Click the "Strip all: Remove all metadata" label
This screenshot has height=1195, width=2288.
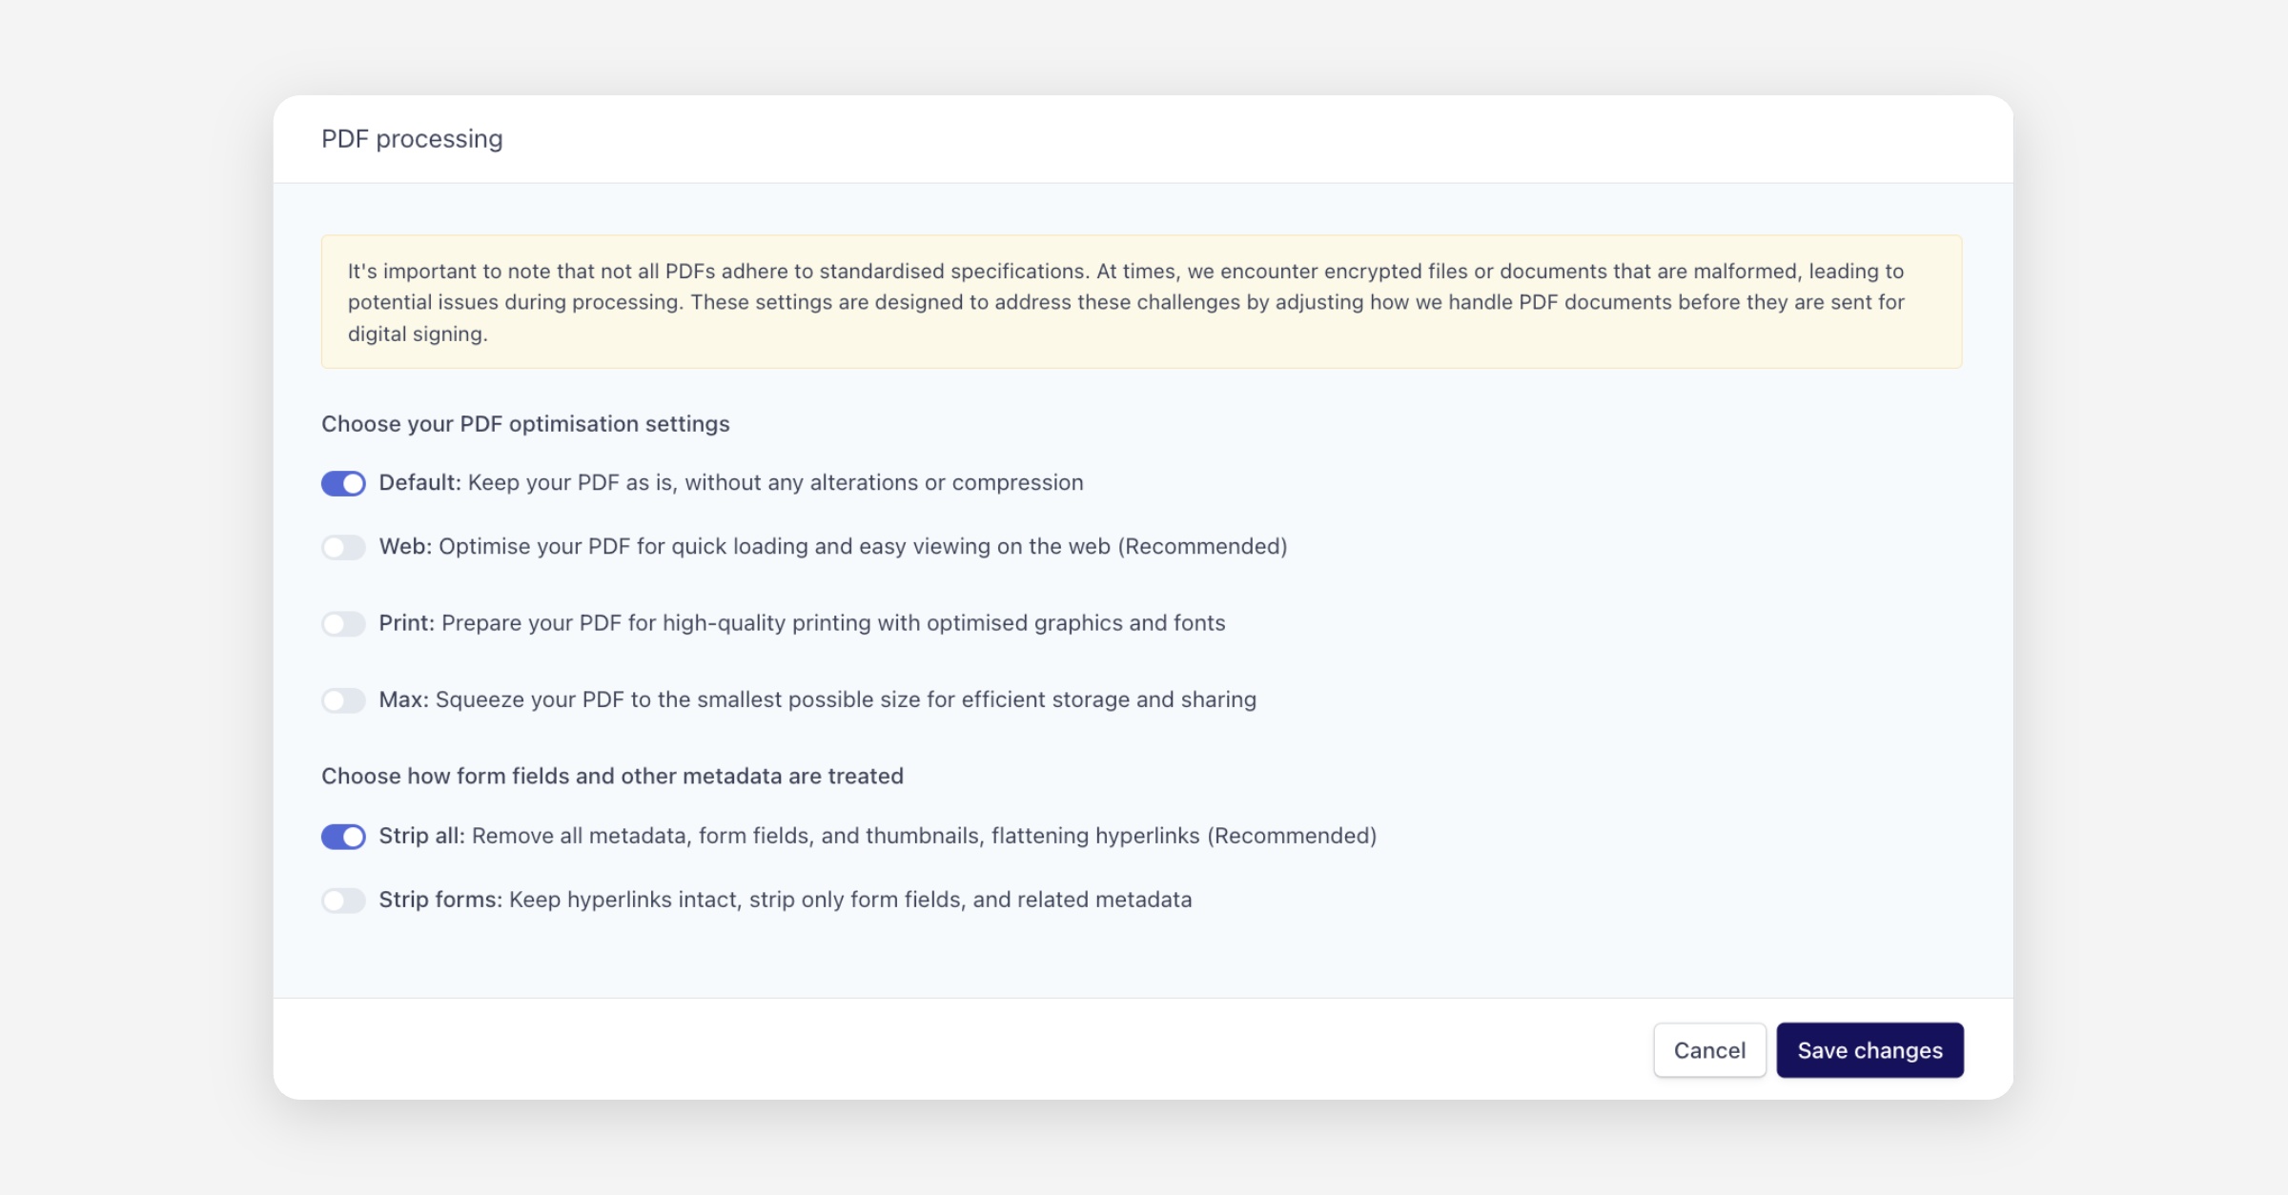[877, 836]
